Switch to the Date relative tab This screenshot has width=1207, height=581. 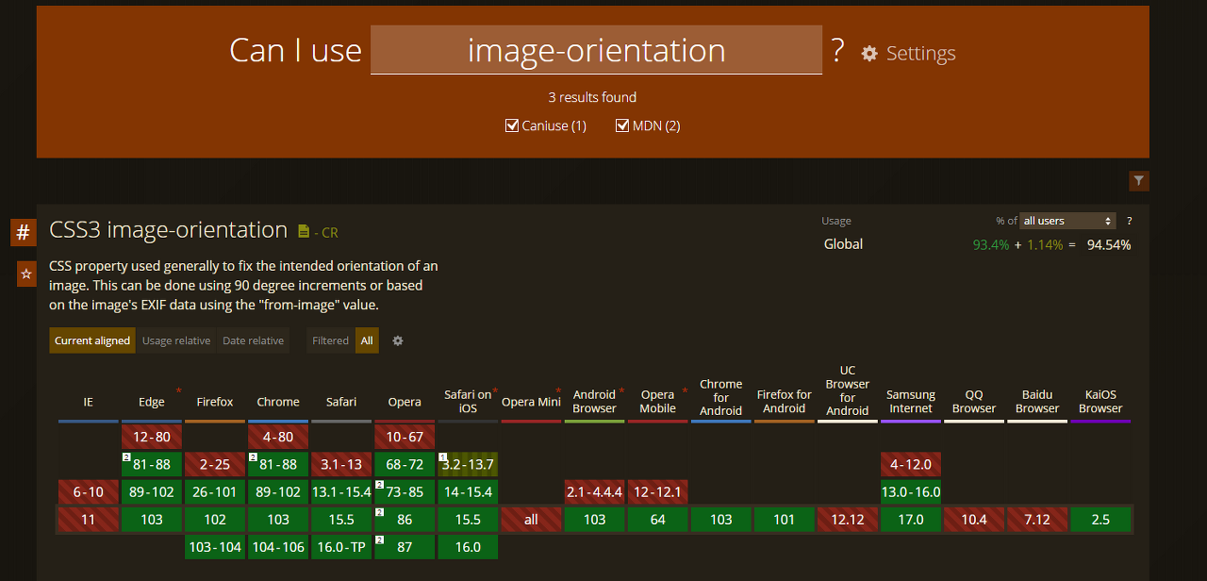click(253, 340)
